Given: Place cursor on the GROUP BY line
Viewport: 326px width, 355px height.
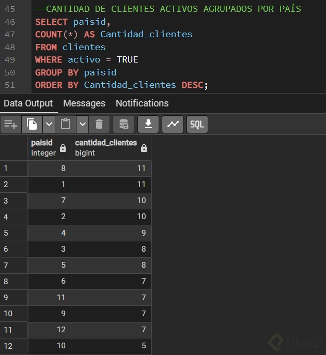Looking at the screenshot, I should [x=76, y=72].
